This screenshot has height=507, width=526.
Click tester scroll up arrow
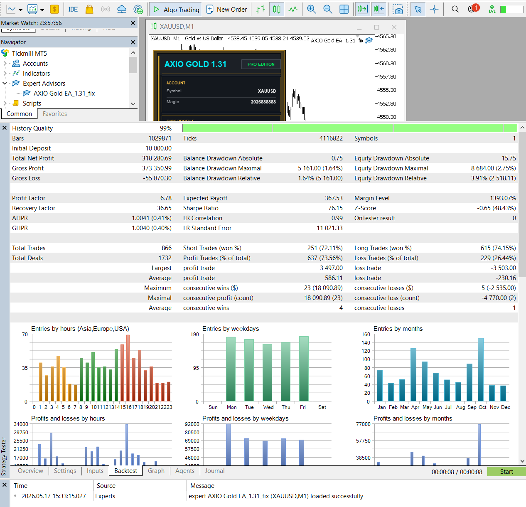pos(522,128)
